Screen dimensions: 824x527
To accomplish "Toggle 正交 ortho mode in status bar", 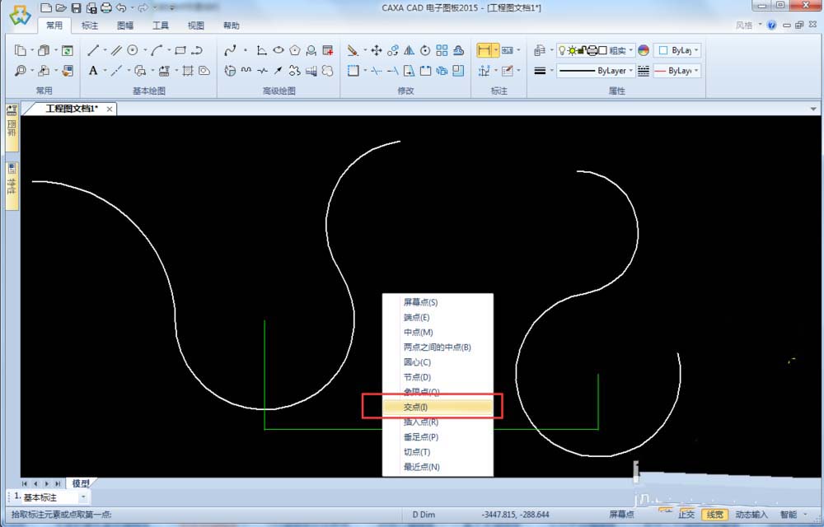I will [686, 515].
